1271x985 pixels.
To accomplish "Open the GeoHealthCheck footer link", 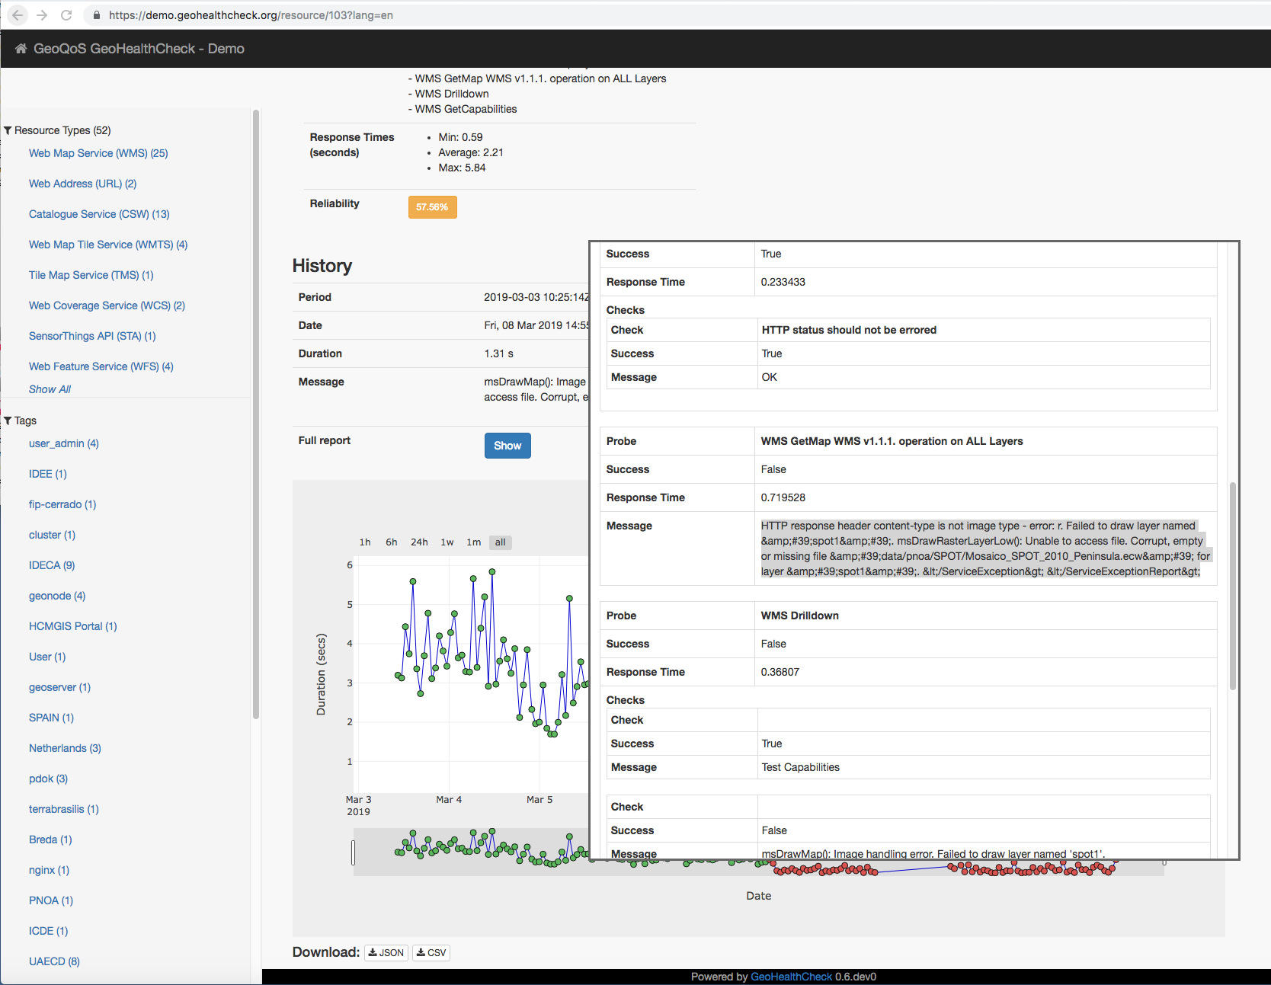I will (x=791, y=977).
